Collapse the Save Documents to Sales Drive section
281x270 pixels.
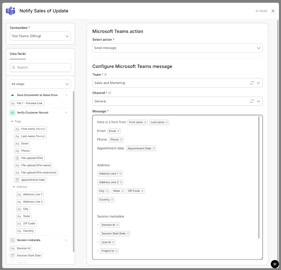click(x=66, y=95)
